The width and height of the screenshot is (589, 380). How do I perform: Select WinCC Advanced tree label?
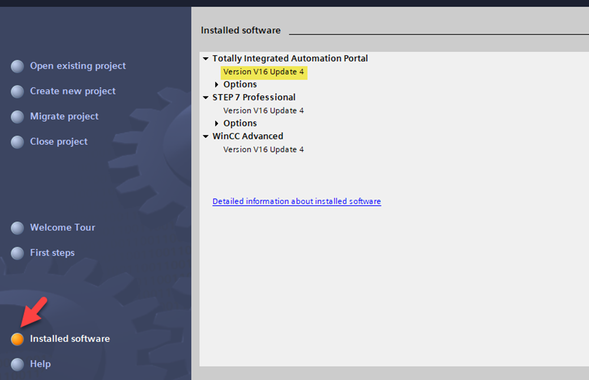click(x=248, y=136)
